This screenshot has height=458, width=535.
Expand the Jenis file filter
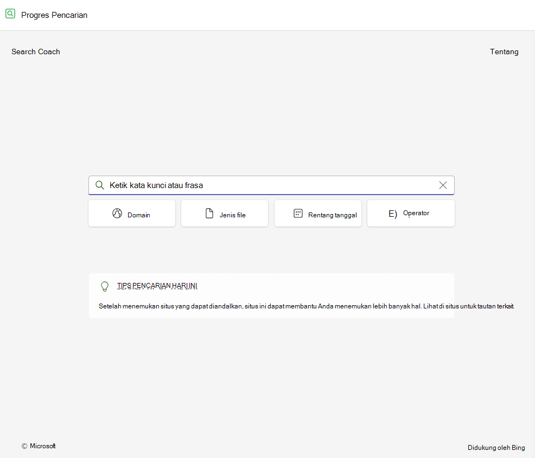225,214
